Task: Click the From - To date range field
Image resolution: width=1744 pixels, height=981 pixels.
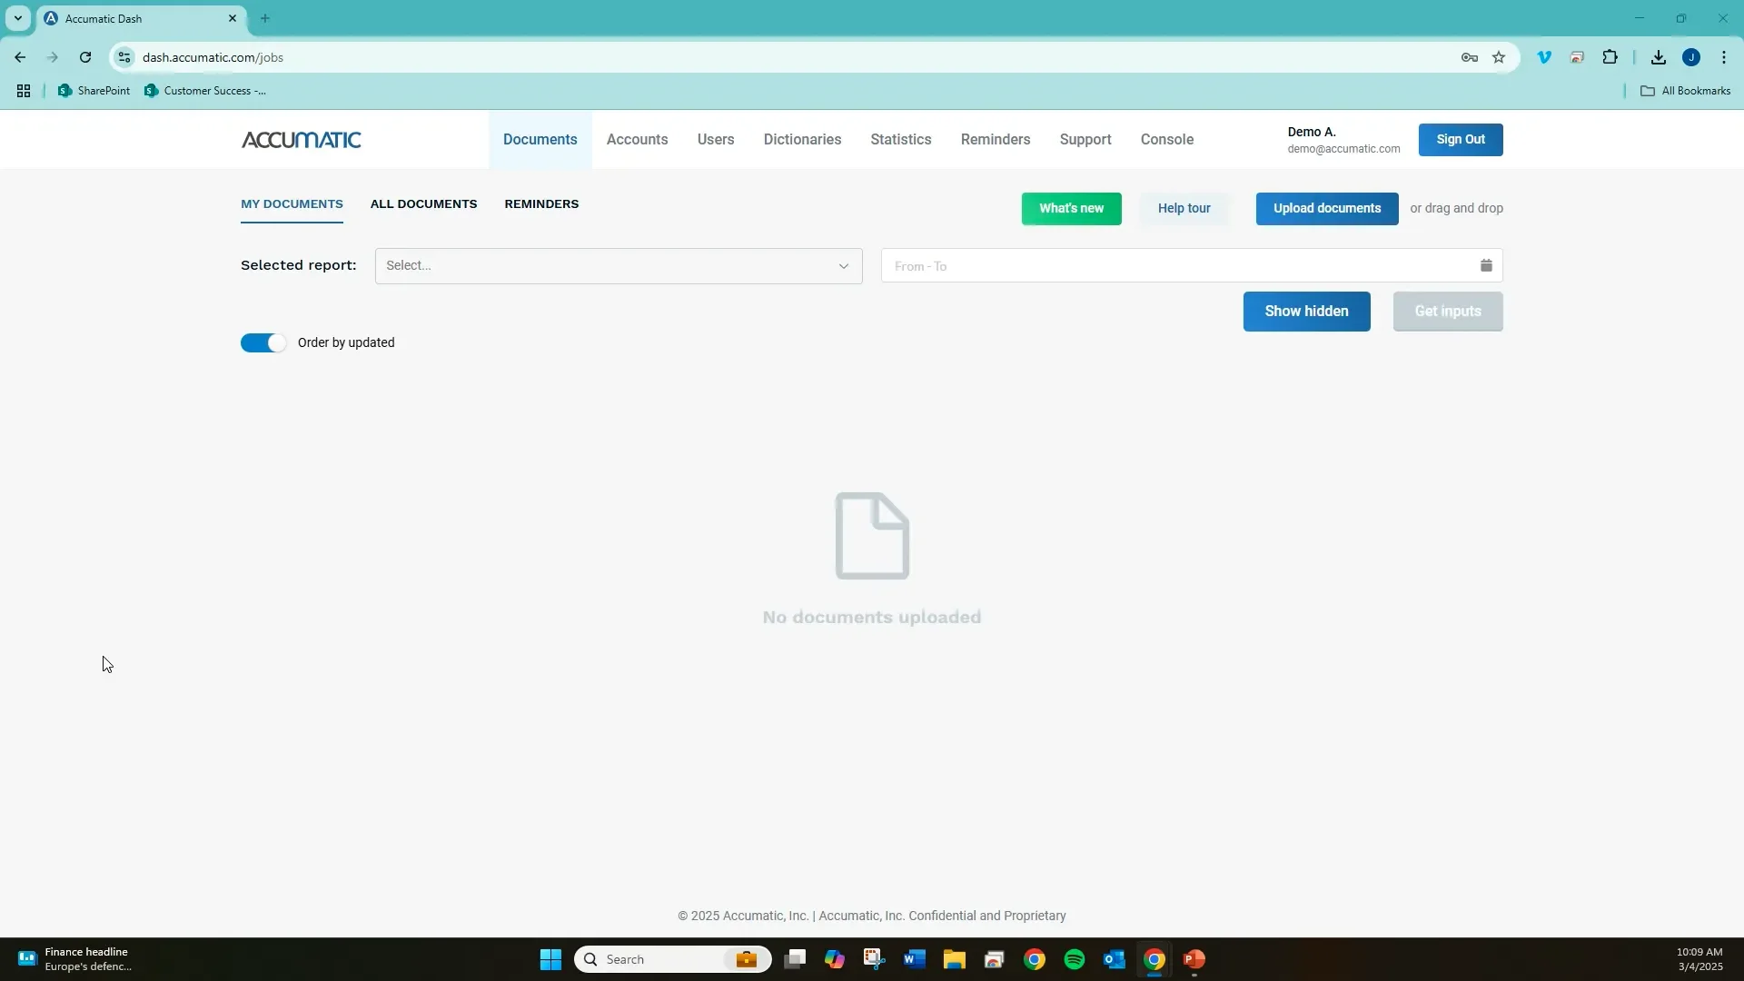Action: [1090, 265]
